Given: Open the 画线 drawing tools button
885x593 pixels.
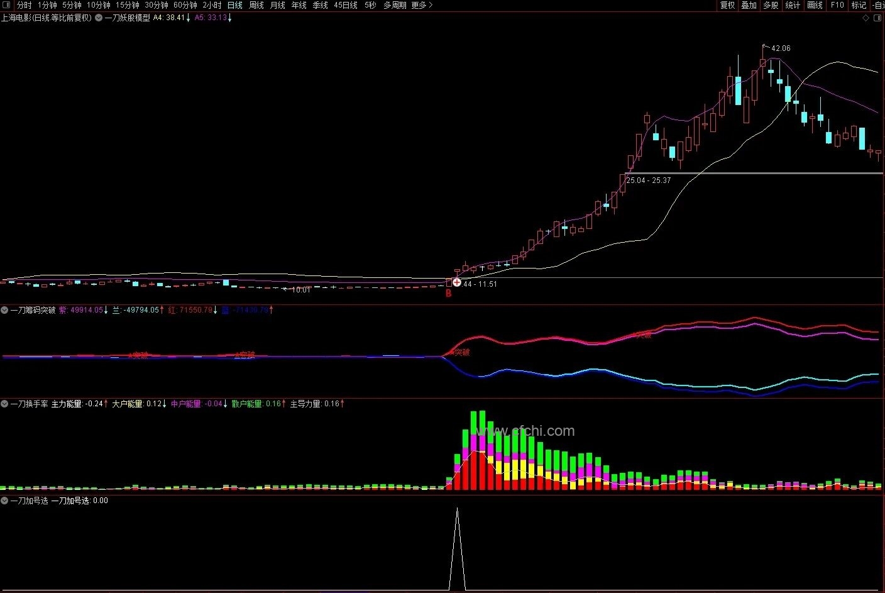Looking at the screenshot, I should (815, 5).
